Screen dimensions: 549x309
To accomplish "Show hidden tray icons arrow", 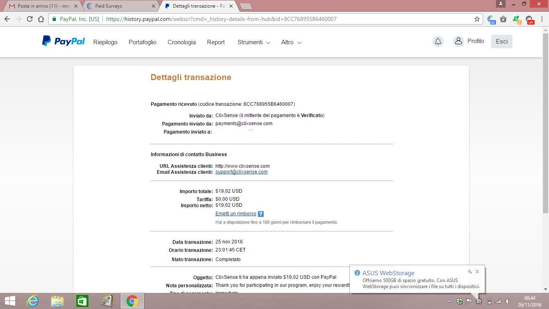I will 449,301.
